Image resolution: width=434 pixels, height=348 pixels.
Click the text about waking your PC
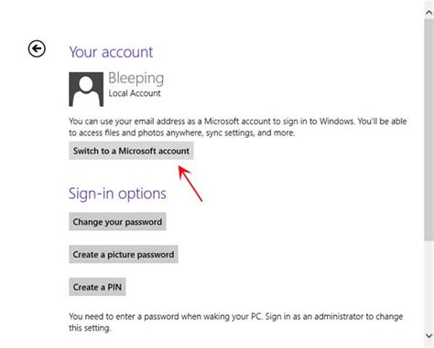pos(236,322)
